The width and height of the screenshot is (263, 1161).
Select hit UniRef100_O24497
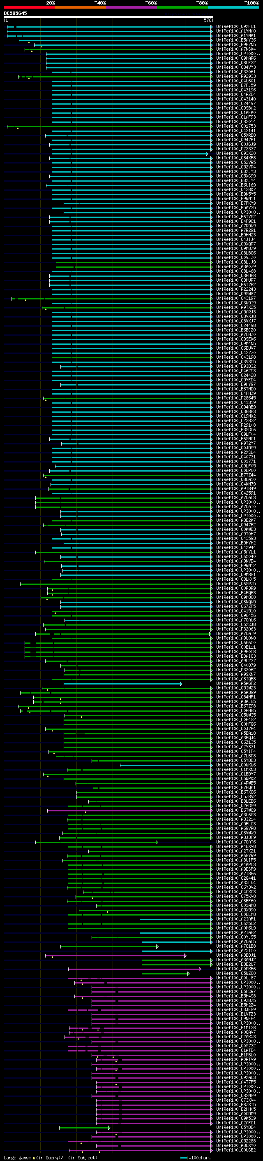(236, 104)
